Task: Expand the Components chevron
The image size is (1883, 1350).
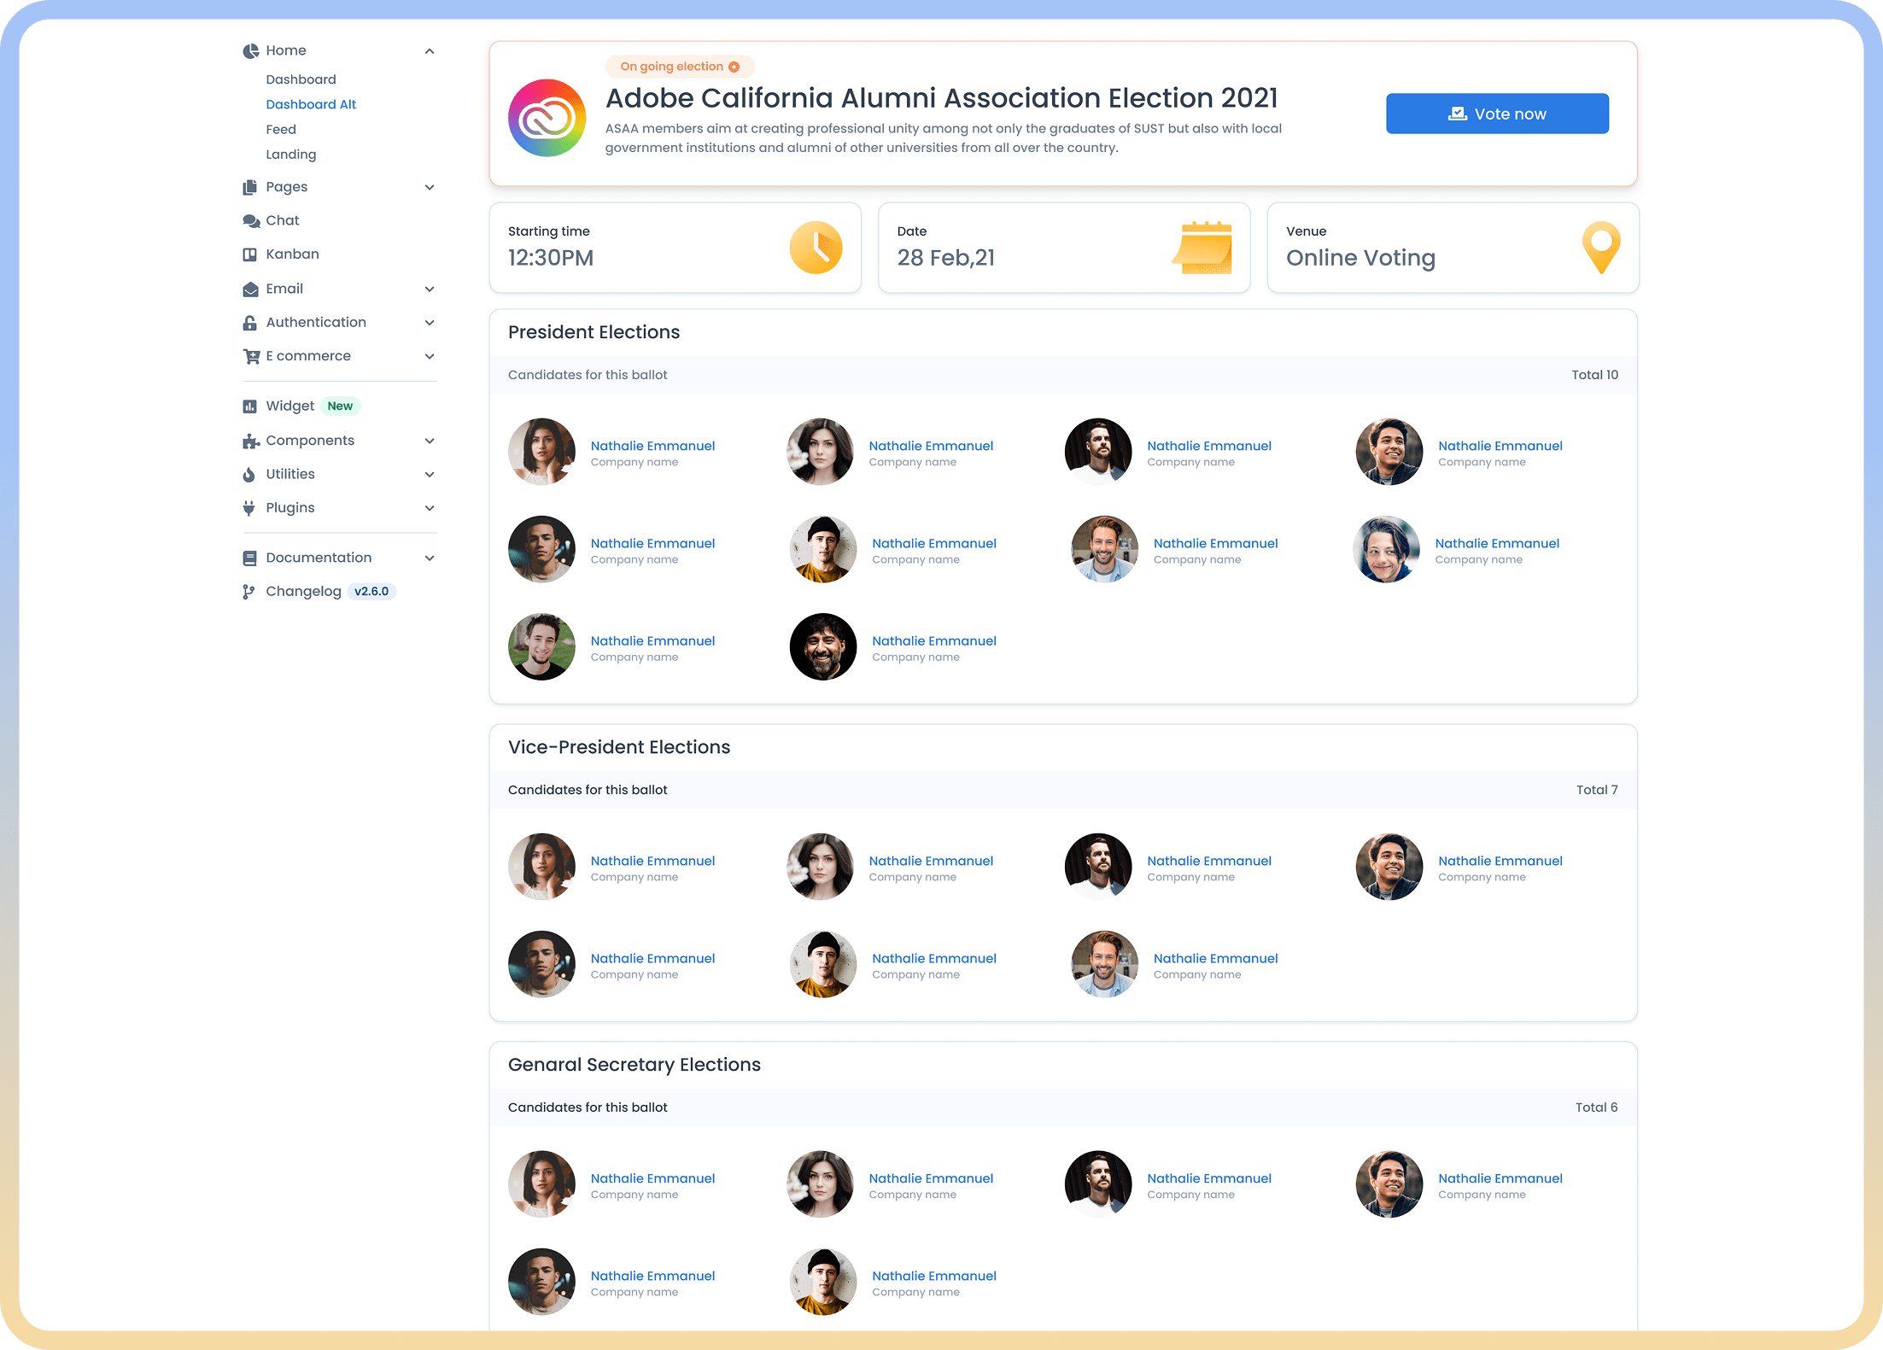Action: 430,441
